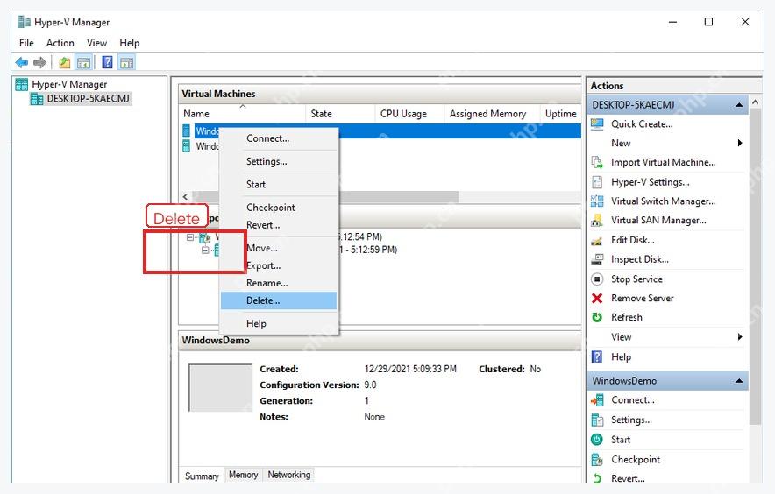The height and width of the screenshot is (494, 775).
Task: Click the Hyper-V Manager root tree icon
Action: click(x=22, y=84)
